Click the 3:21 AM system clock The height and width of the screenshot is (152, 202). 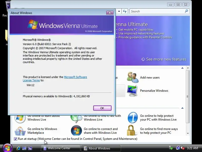(192, 148)
